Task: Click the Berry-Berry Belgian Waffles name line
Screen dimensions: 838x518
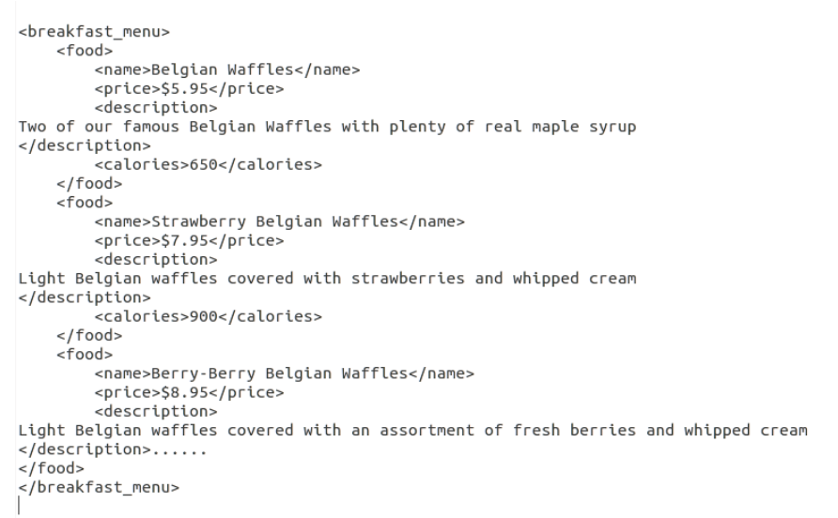Action: (283, 373)
